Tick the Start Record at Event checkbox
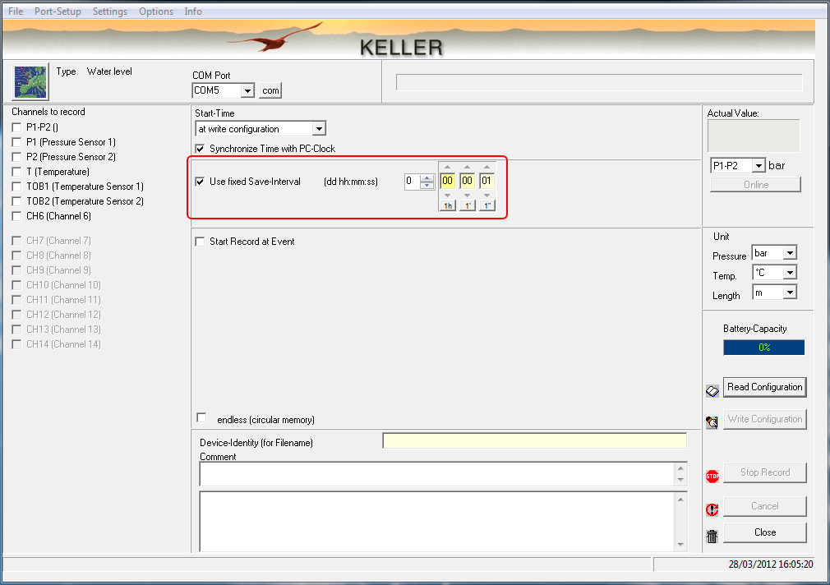This screenshot has height=585, width=830. coord(200,242)
